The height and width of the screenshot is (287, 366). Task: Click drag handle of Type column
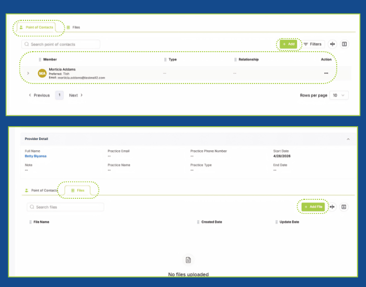coord(165,59)
